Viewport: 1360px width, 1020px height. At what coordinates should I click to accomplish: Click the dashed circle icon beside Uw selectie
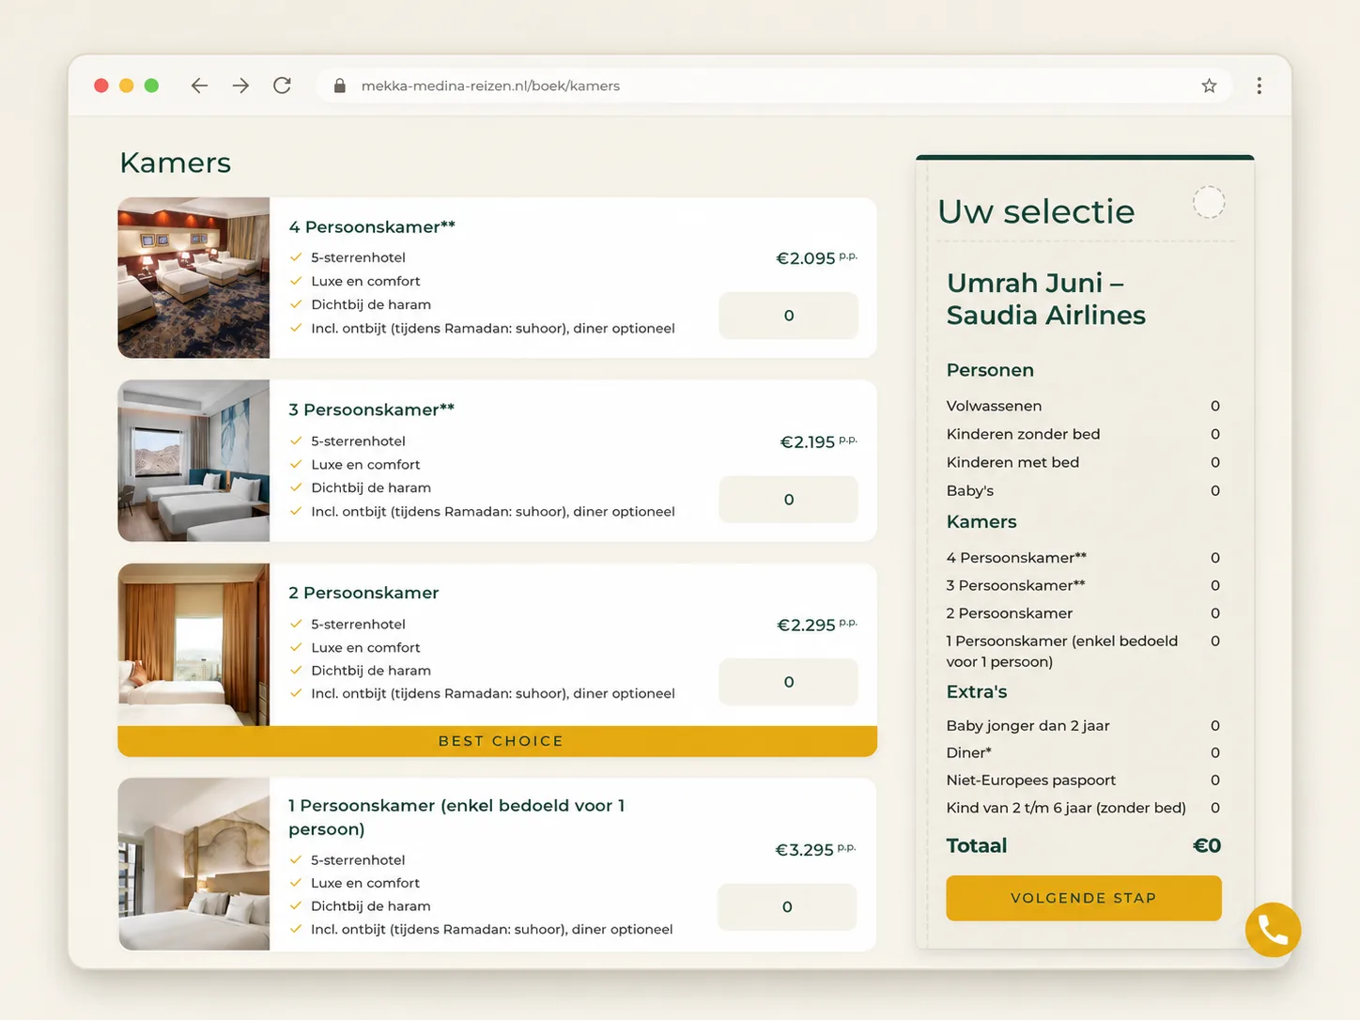pos(1209,202)
